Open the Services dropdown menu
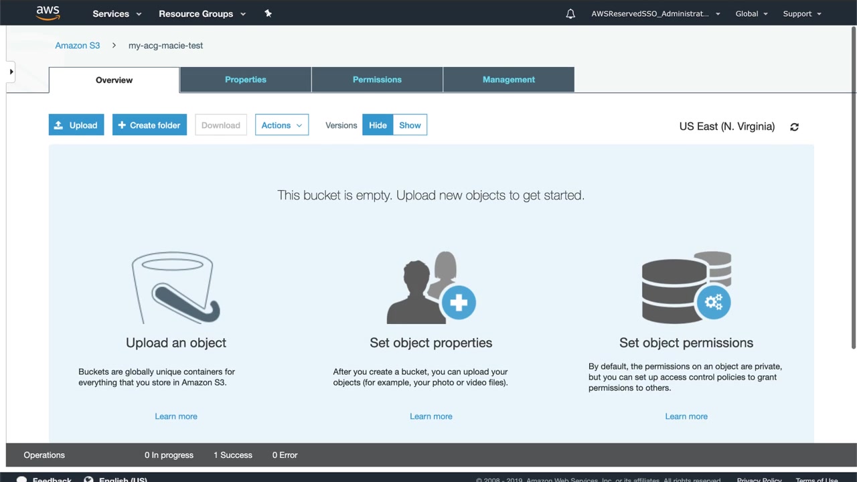Screen dimensions: 857x482 (x=117, y=13)
